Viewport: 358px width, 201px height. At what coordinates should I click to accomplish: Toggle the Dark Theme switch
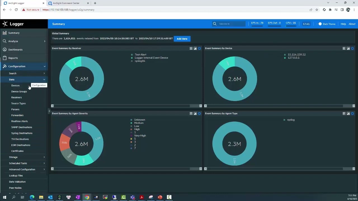pos(320,24)
